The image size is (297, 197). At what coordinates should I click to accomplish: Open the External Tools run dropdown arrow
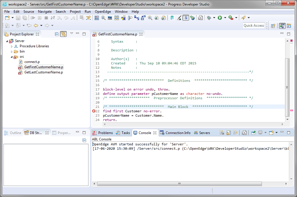coord(236,18)
